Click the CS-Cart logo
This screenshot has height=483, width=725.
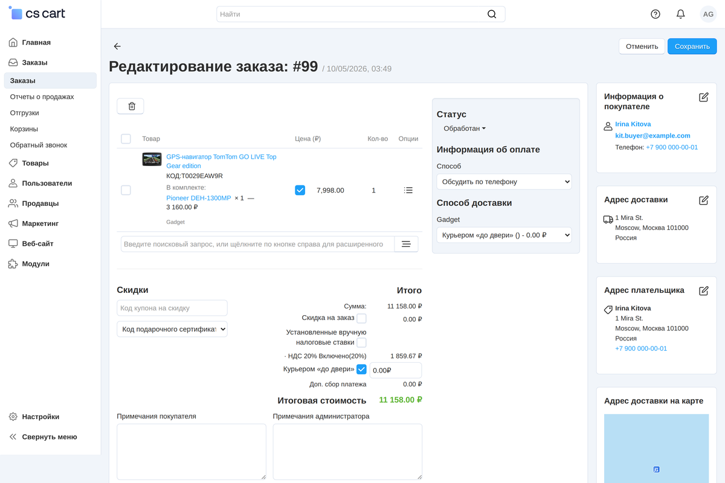tap(37, 13)
